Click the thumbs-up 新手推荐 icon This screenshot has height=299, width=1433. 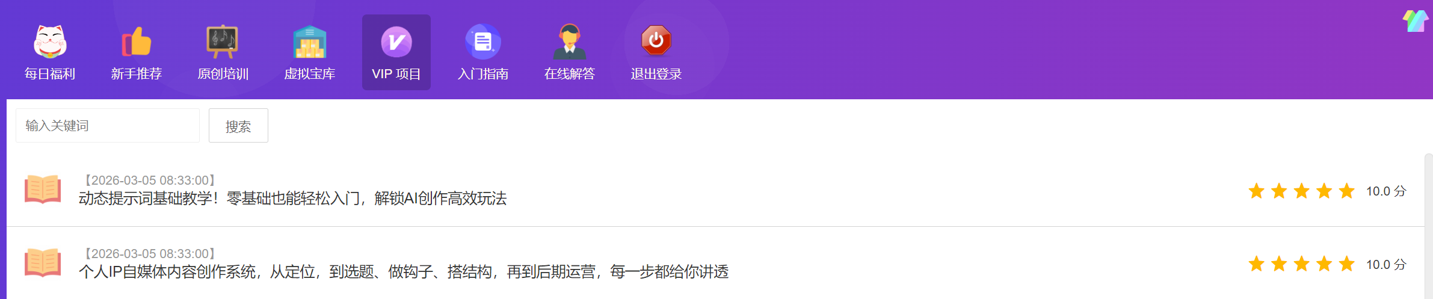click(137, 42)
